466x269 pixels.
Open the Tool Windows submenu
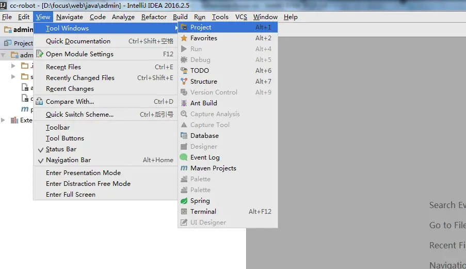(x=105, y=28)
